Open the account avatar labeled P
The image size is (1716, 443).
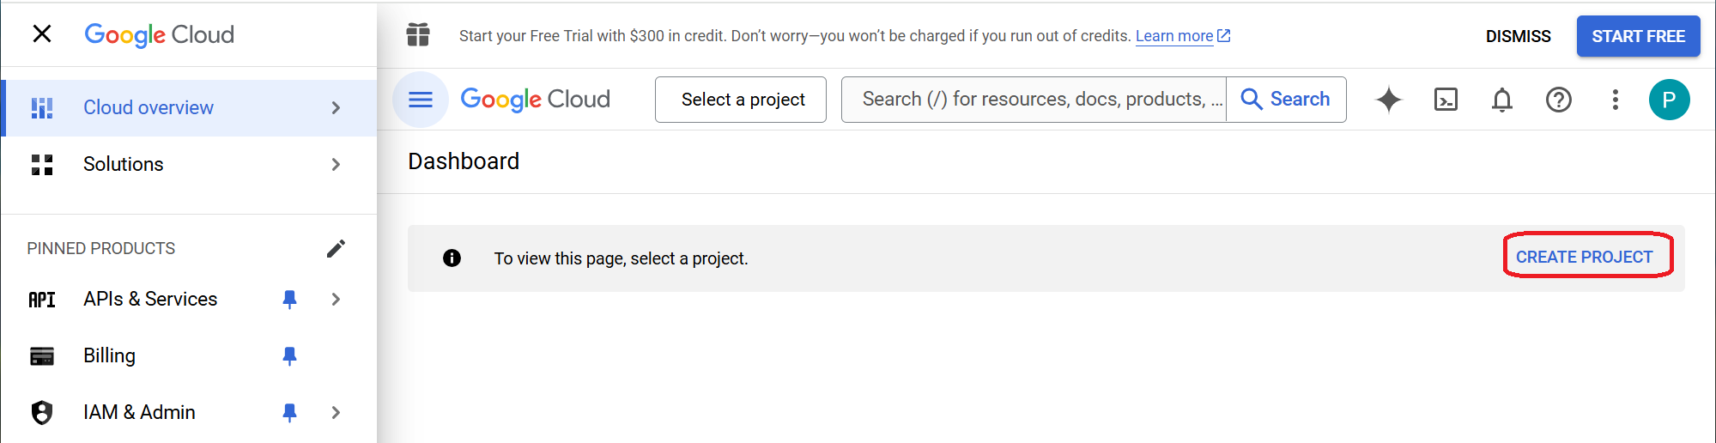click(1669, 100)
